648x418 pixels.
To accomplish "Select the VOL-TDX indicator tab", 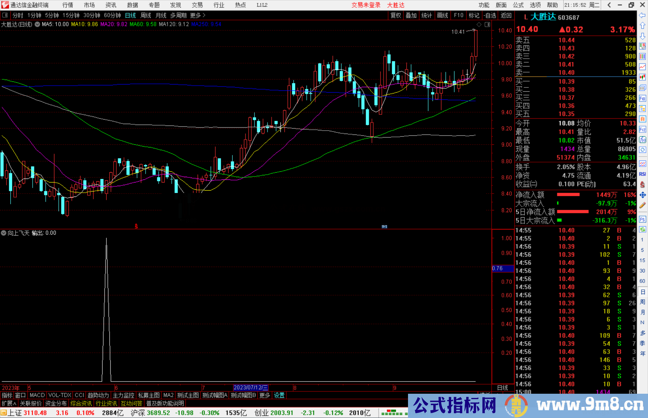I will coord(60,395).
